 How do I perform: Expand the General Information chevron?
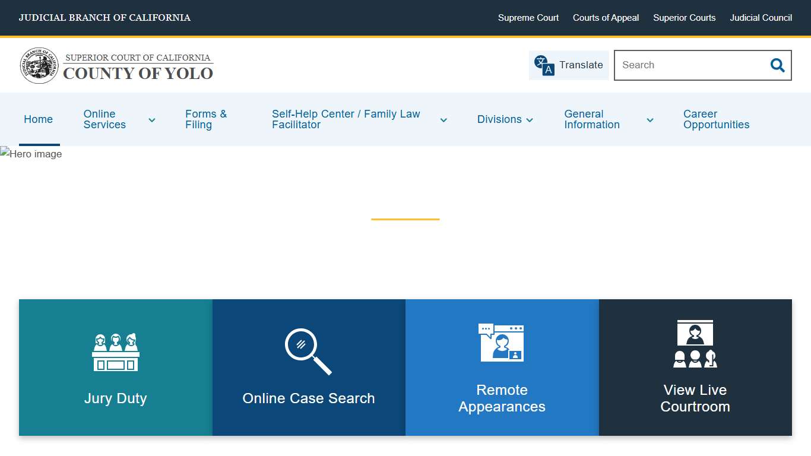click(x=650, y=120)
